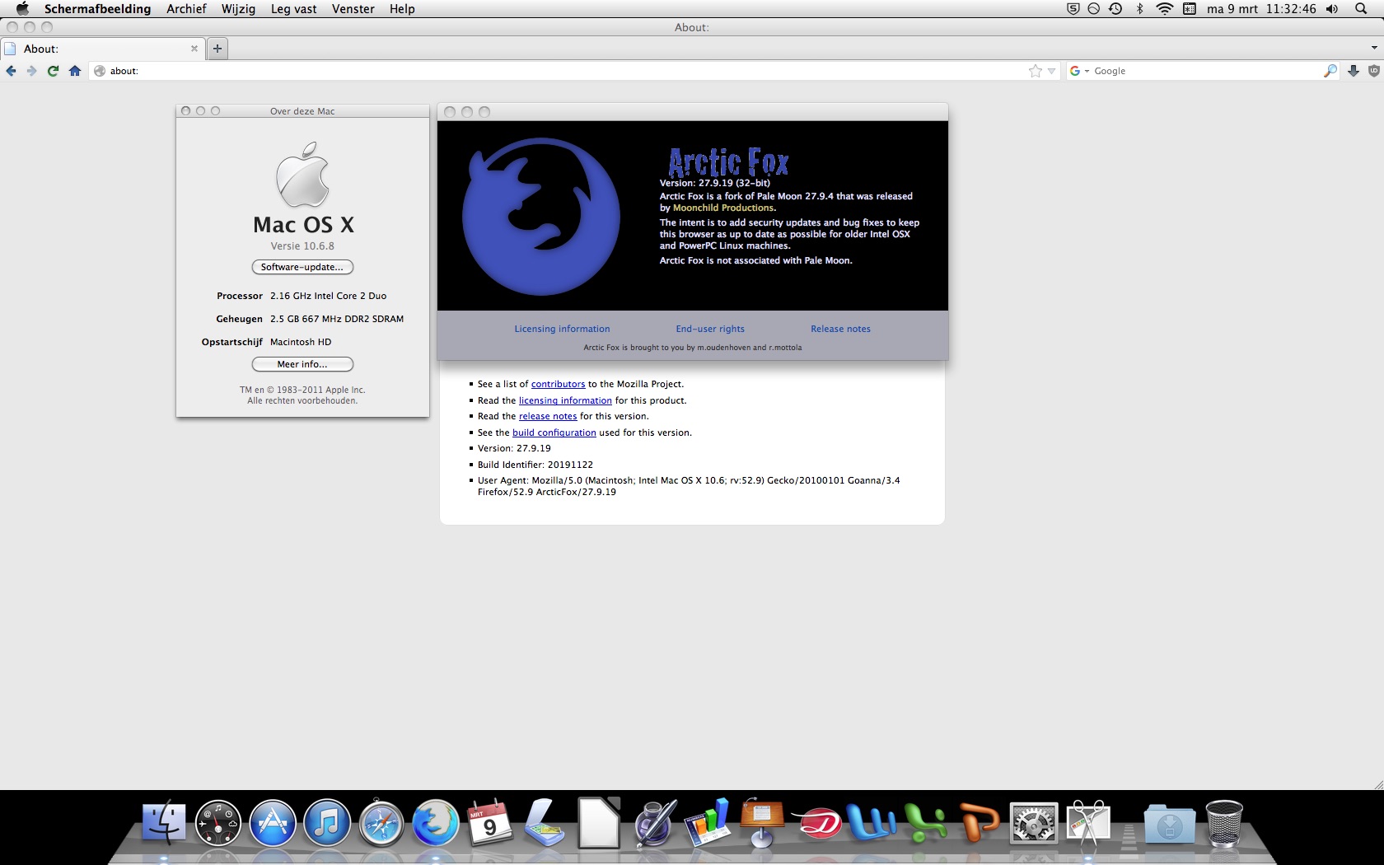The height and width of the screenshot is (865, 1384).
Task: Go forward with the forward arrow
Action: [x=32, y=71]
